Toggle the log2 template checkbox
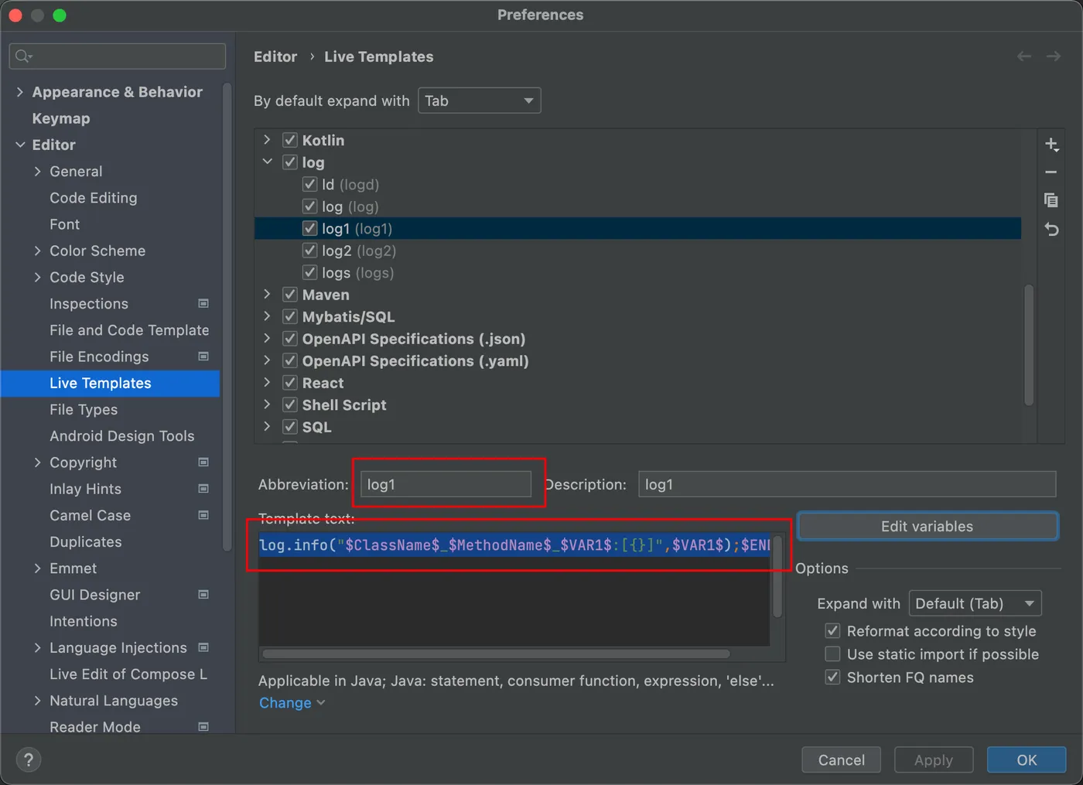This screenshot has width=1083, height=785. point(310,251)
